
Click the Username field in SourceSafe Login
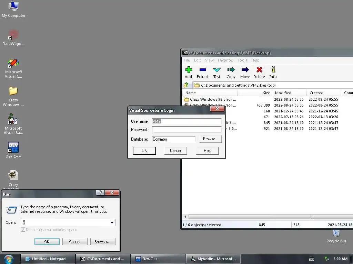(x=186, y=121)
